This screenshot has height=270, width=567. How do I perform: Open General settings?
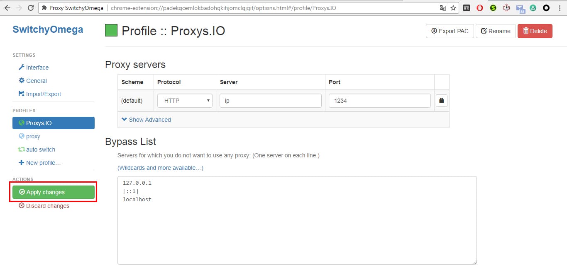(x=33, y=81)
